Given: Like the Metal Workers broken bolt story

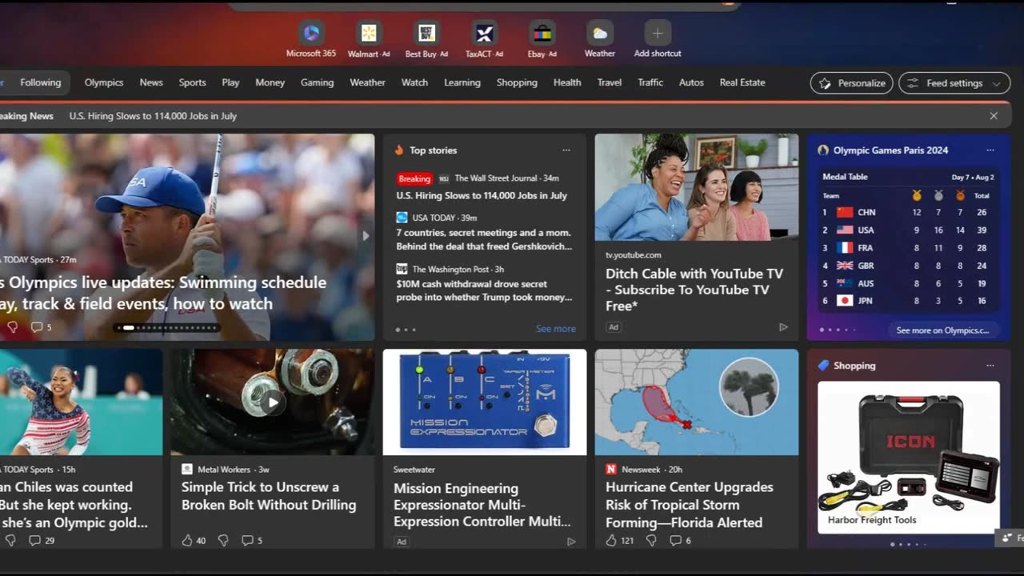Looking at the screenshot, I should pyautogui.click(x=187, y=540).
